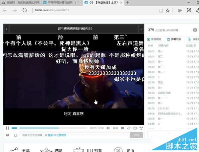This screenshot has width=199, height=152.
Task: Click the danmaku style box icon
Action: 16,135
